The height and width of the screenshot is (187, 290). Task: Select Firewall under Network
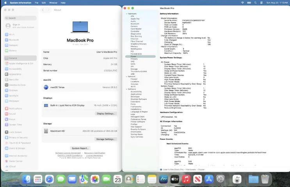(134, 79)
